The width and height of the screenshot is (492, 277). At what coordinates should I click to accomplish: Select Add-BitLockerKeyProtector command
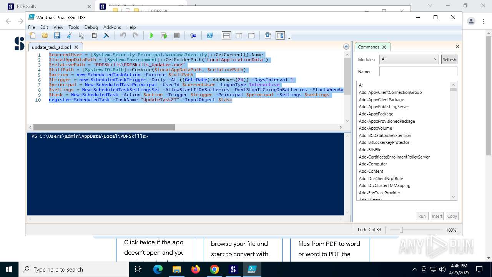(x=384, y=142)
